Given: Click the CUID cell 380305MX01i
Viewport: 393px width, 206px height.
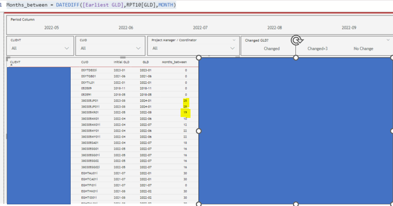Looking at the screenshot, I should point(91,124).
